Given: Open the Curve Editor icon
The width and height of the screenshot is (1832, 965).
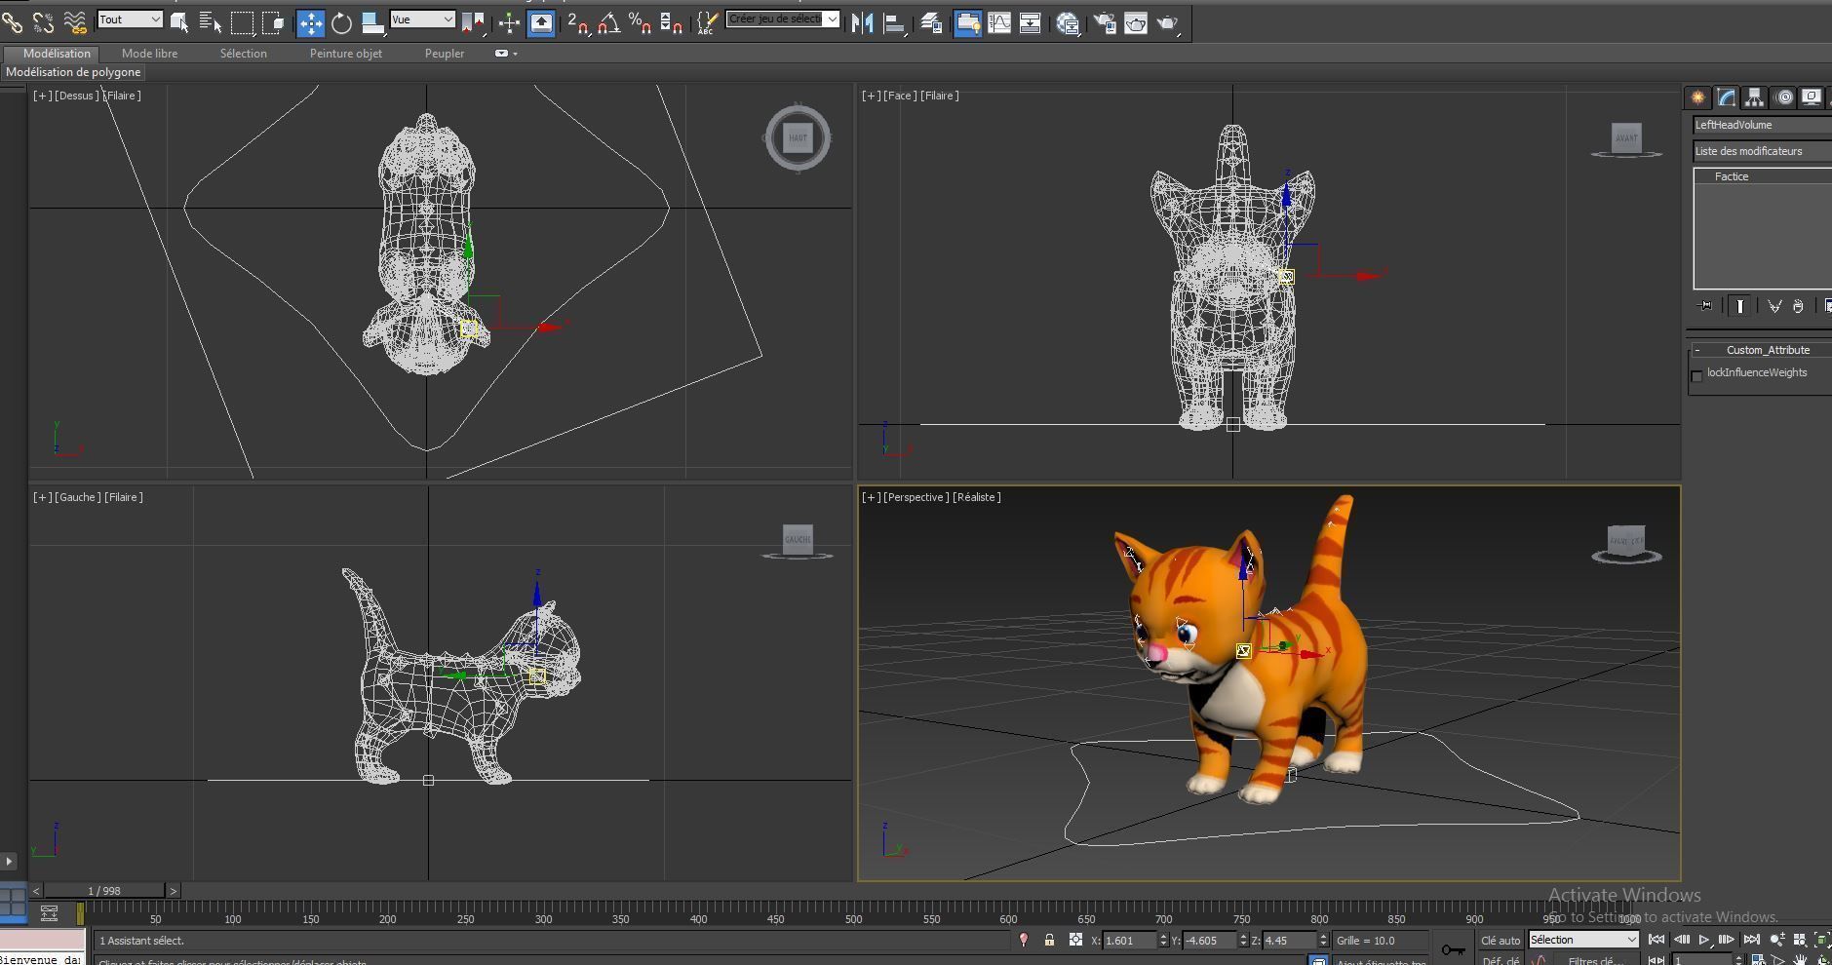Looking at the screenshot, I should pos(998,22).
